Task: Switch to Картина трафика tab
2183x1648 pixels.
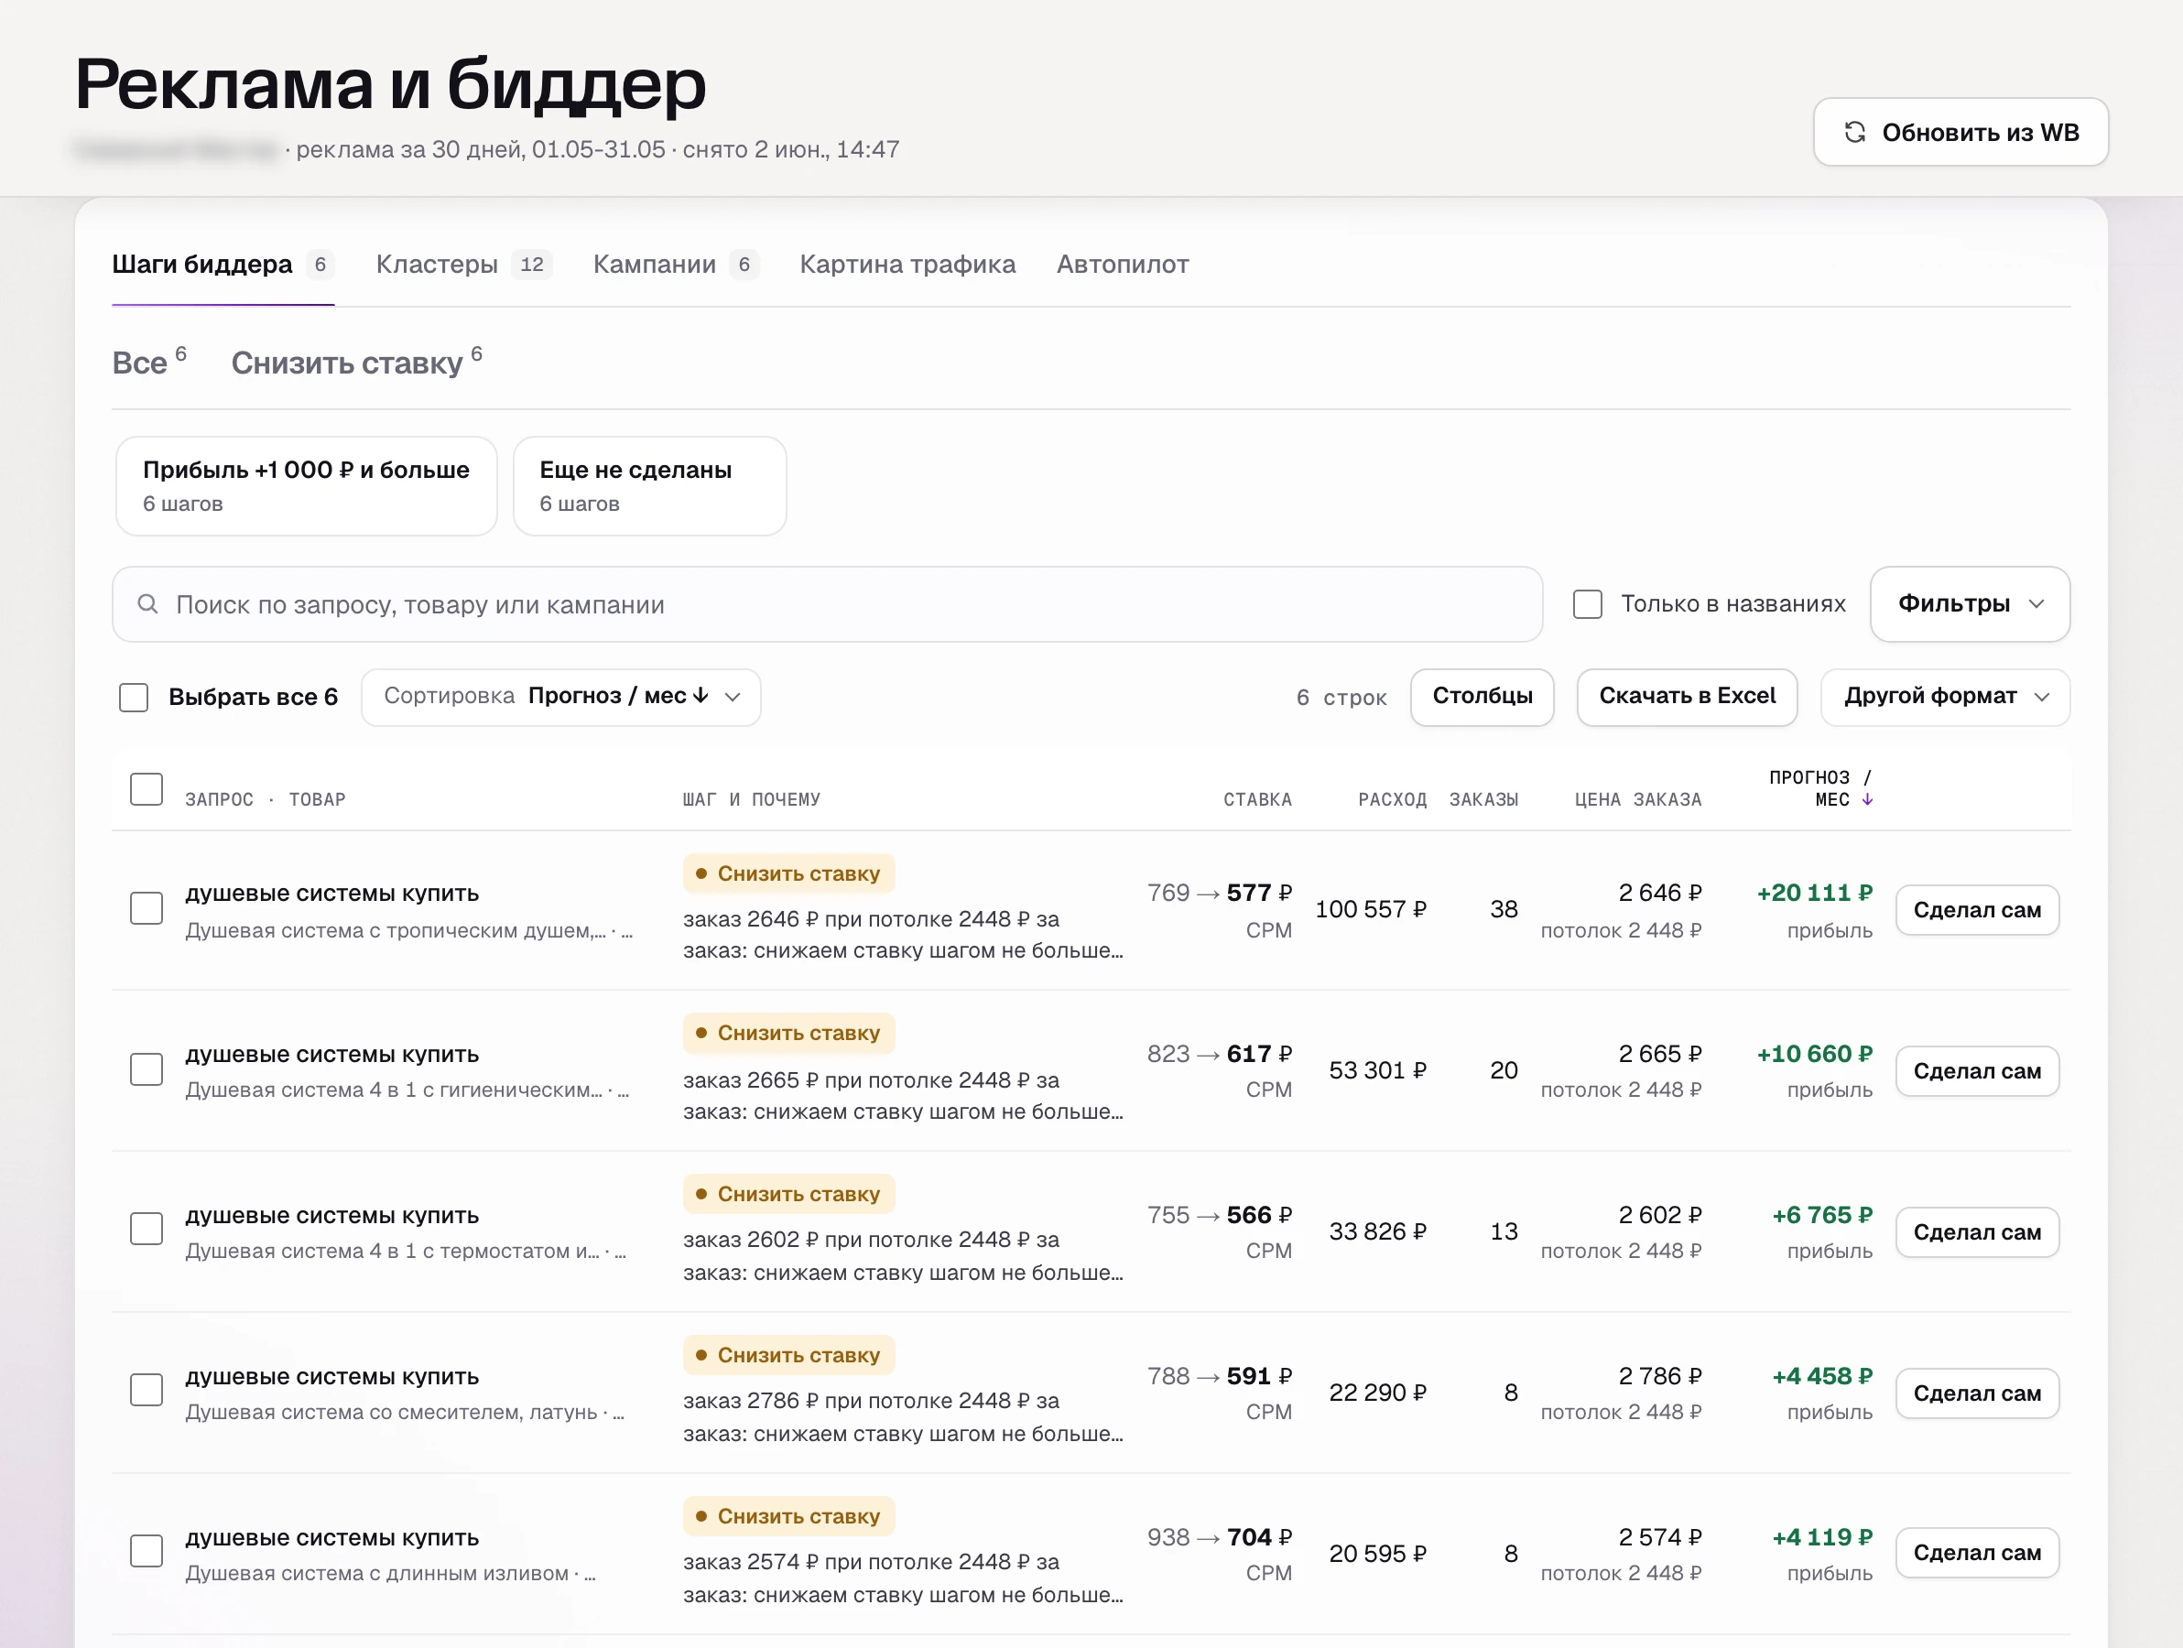Action: click(907, 265)
